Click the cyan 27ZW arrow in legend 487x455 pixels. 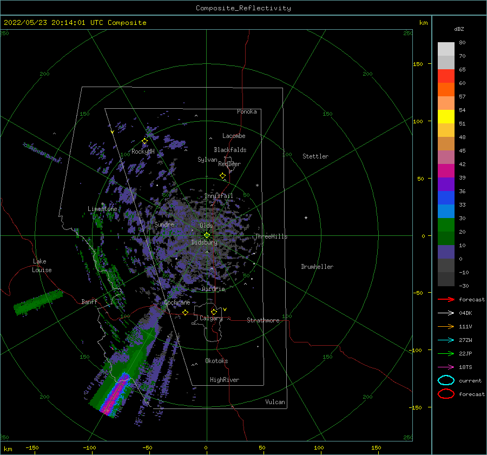(446, 340)
